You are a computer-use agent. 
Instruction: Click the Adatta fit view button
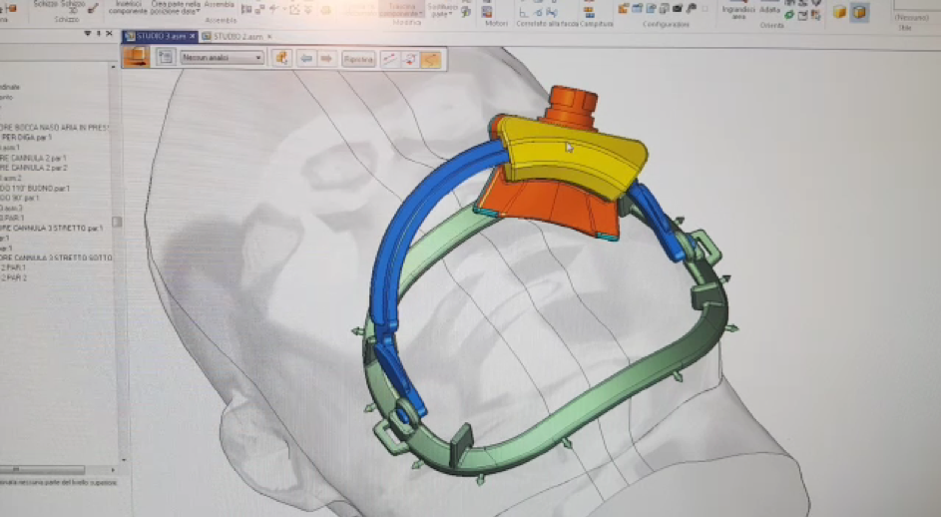coord(769,9)
